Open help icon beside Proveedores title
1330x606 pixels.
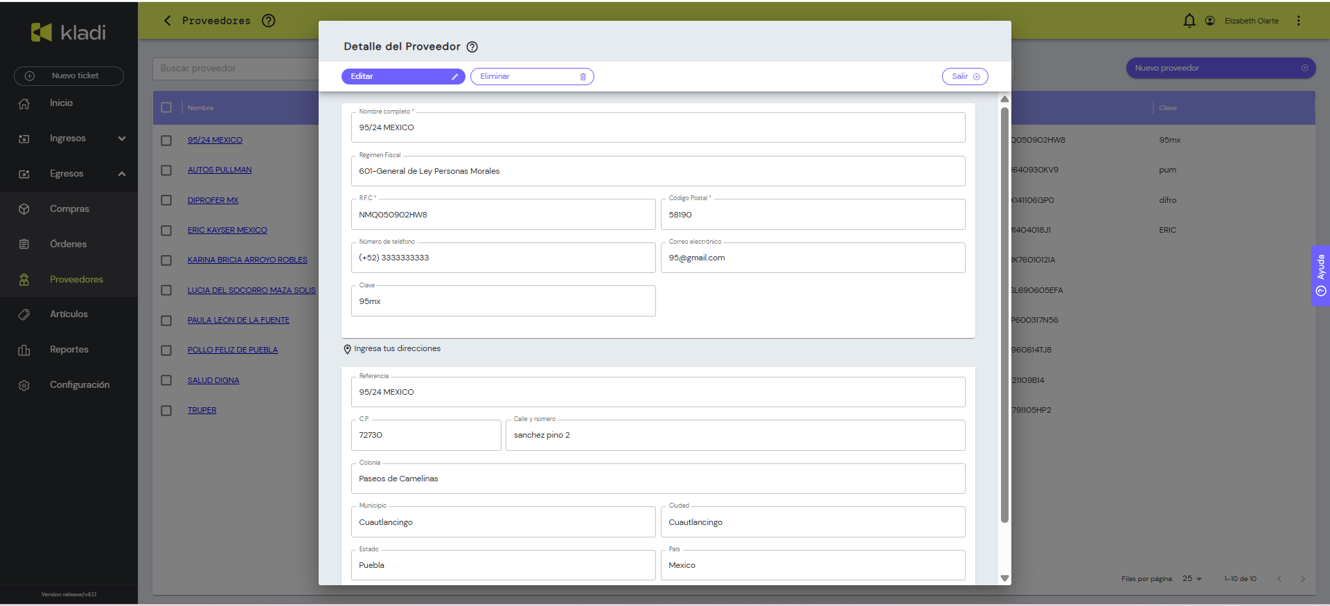[x=269, y=21]
